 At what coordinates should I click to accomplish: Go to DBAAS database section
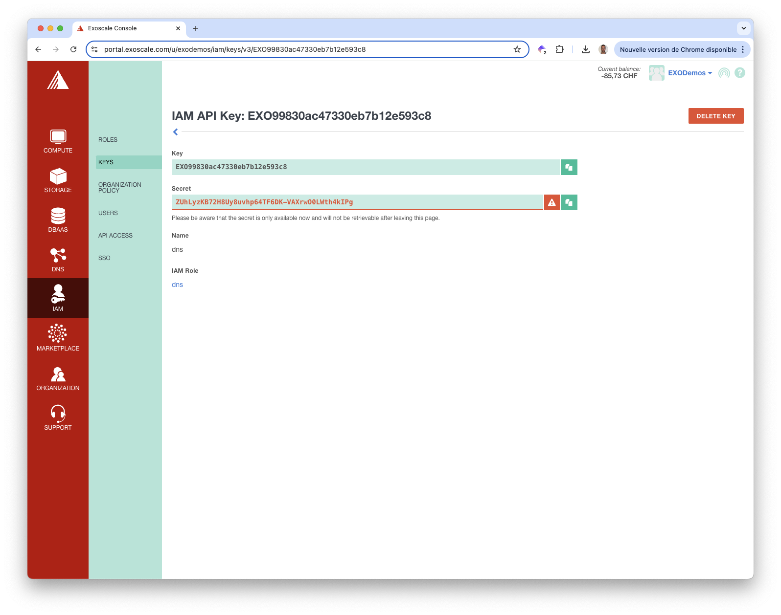pos(58,220)
